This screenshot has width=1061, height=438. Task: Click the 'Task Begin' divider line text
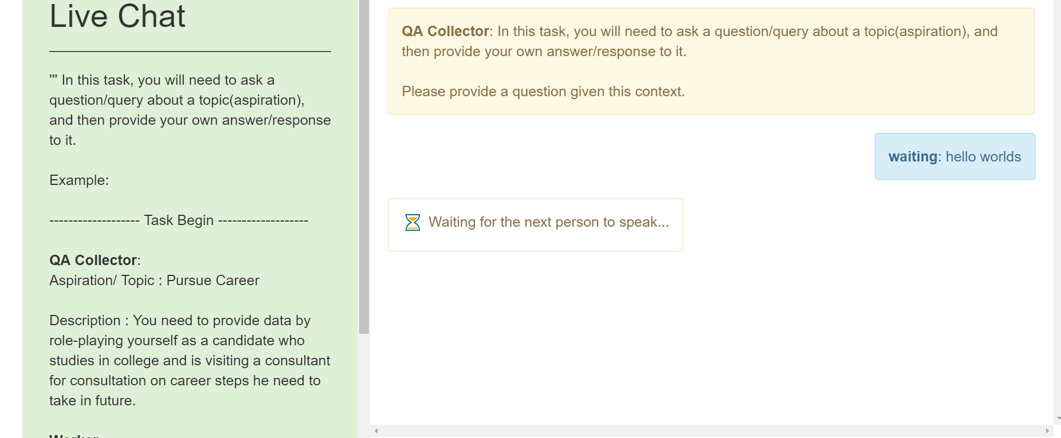pyautogui.click(x=179, y=220)
